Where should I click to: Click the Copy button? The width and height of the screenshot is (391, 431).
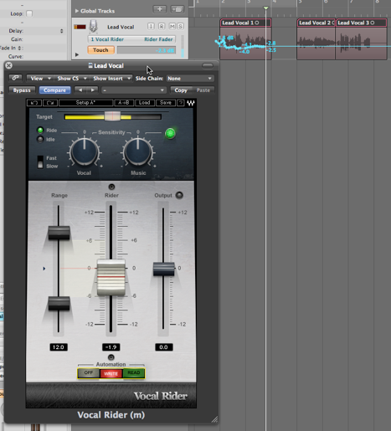tap(181, 90)
